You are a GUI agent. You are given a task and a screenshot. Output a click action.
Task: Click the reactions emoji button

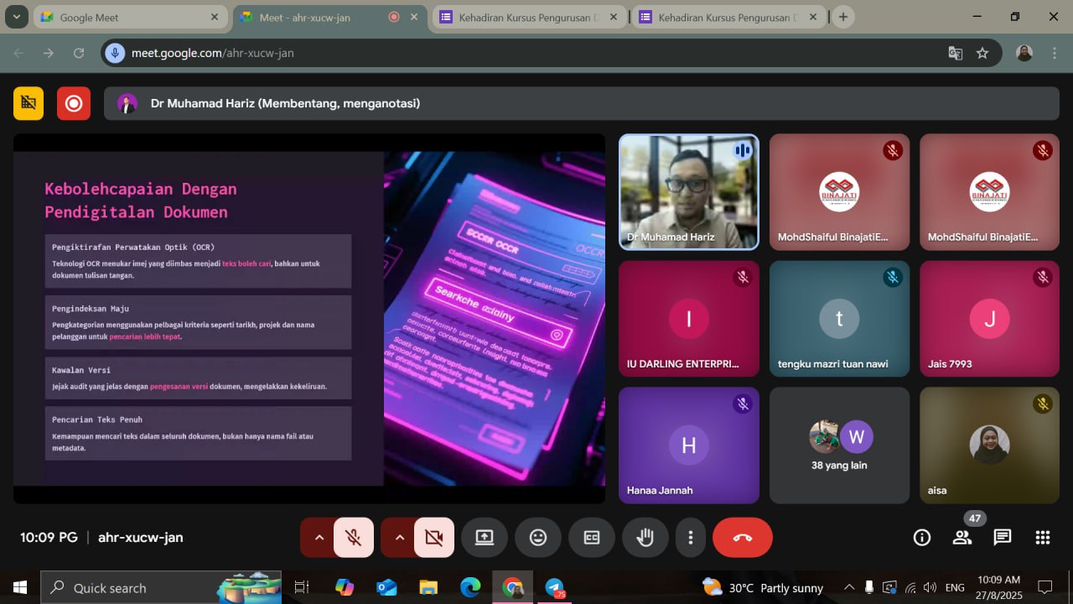538,538
